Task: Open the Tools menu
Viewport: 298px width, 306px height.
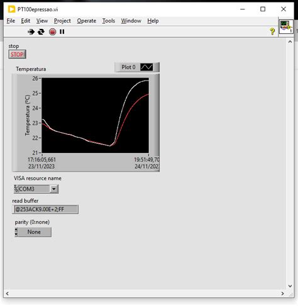Action: tap(109, 21)
